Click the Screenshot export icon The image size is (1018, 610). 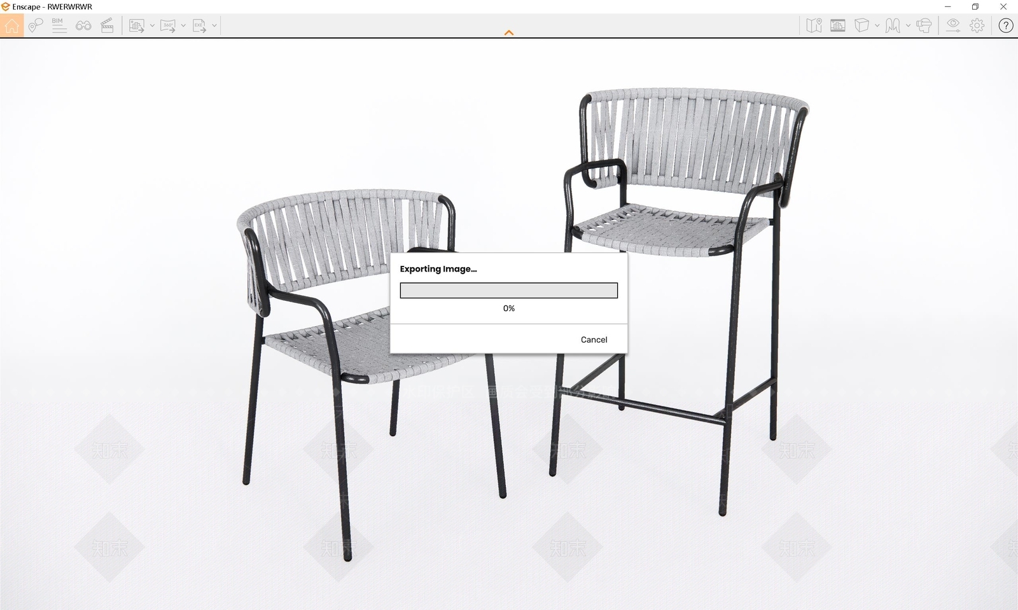pyautogui.click(x=136, y=25)
